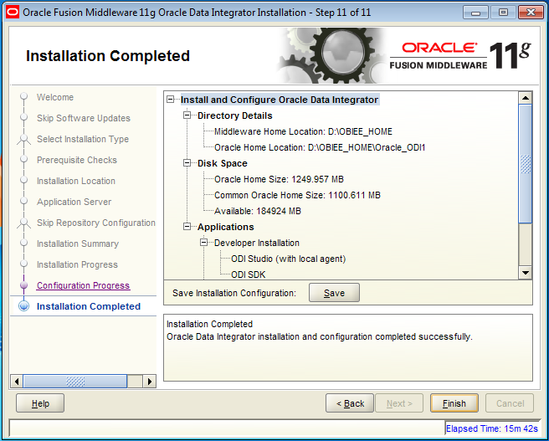
Task: Click the 'Directory Details' label
Action: pos(235,115)
